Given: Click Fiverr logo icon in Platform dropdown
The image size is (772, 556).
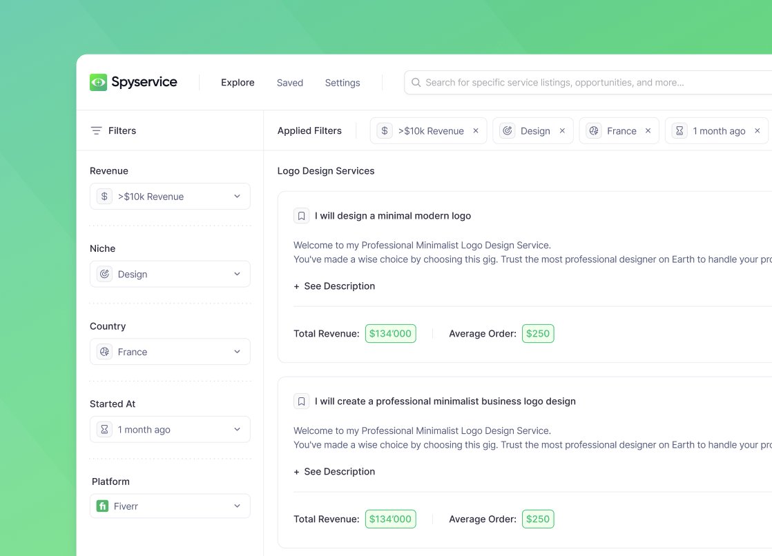Looking at the screenshot, I should (102, 506).
